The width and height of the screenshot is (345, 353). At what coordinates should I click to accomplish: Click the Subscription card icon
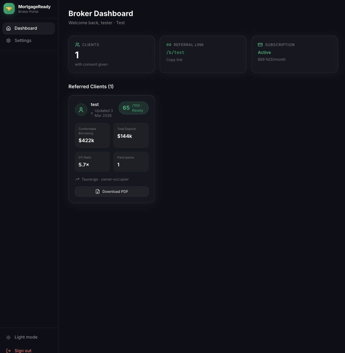tap(260, 45)
